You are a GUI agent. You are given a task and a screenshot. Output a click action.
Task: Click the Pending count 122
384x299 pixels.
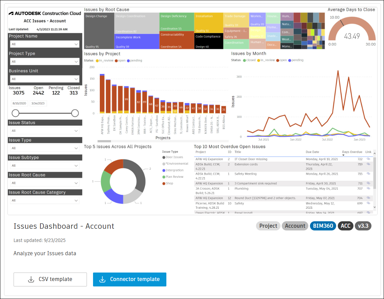(x=56, y=93)
